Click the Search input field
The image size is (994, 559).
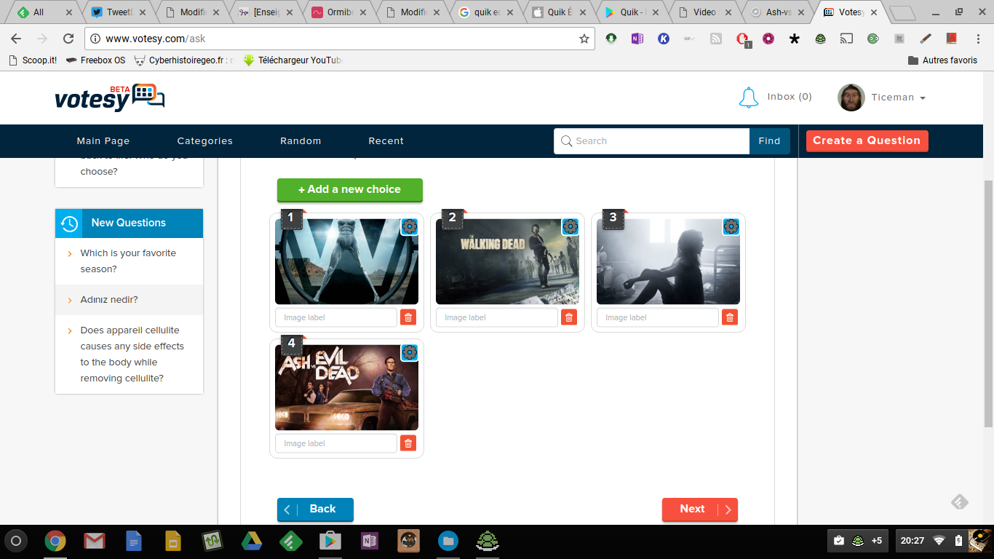tap(652, 141)
